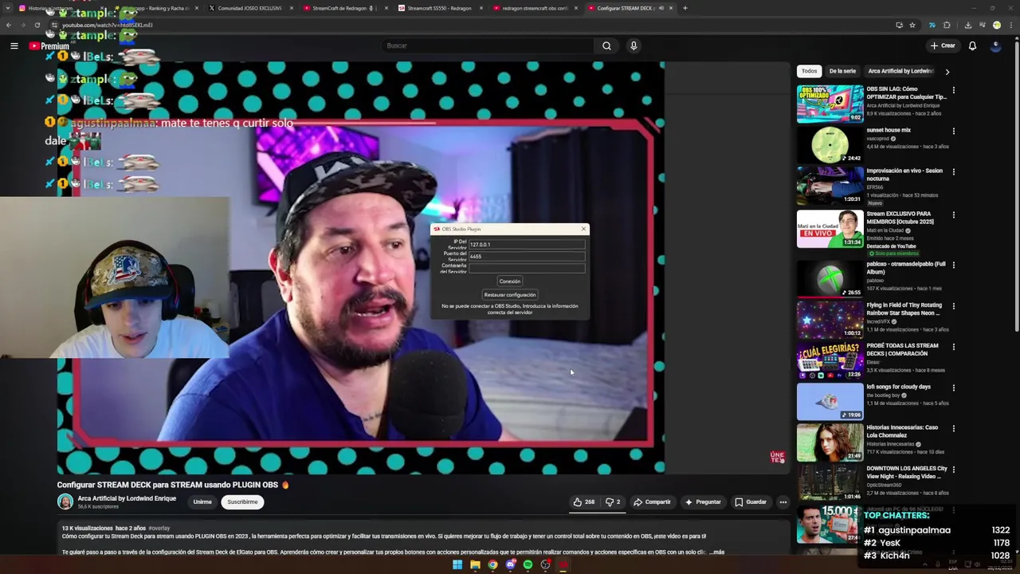This screenshot has height=574, width=1020.
Task: Open the YouTube hamburger guide menu
Action: (x=14, y=46)
